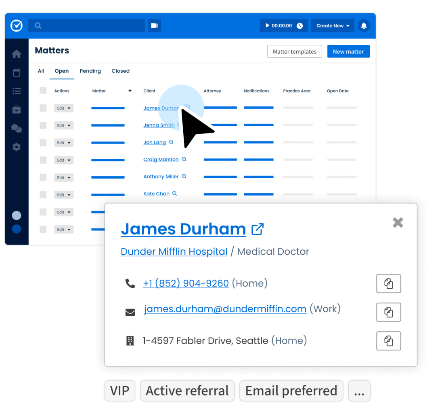The height and width of the screenshot is (414, 444).
Task: Preview Kate Chan contact magnifier icon
Action: click(x=175, y=193)
